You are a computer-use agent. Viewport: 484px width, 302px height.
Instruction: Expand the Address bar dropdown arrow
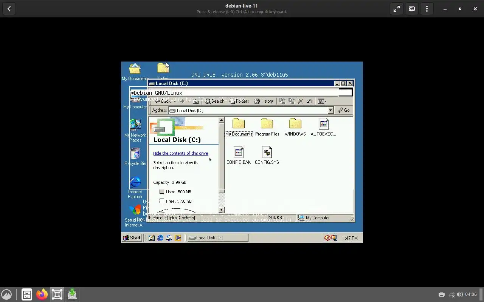[x=330, y=110]
